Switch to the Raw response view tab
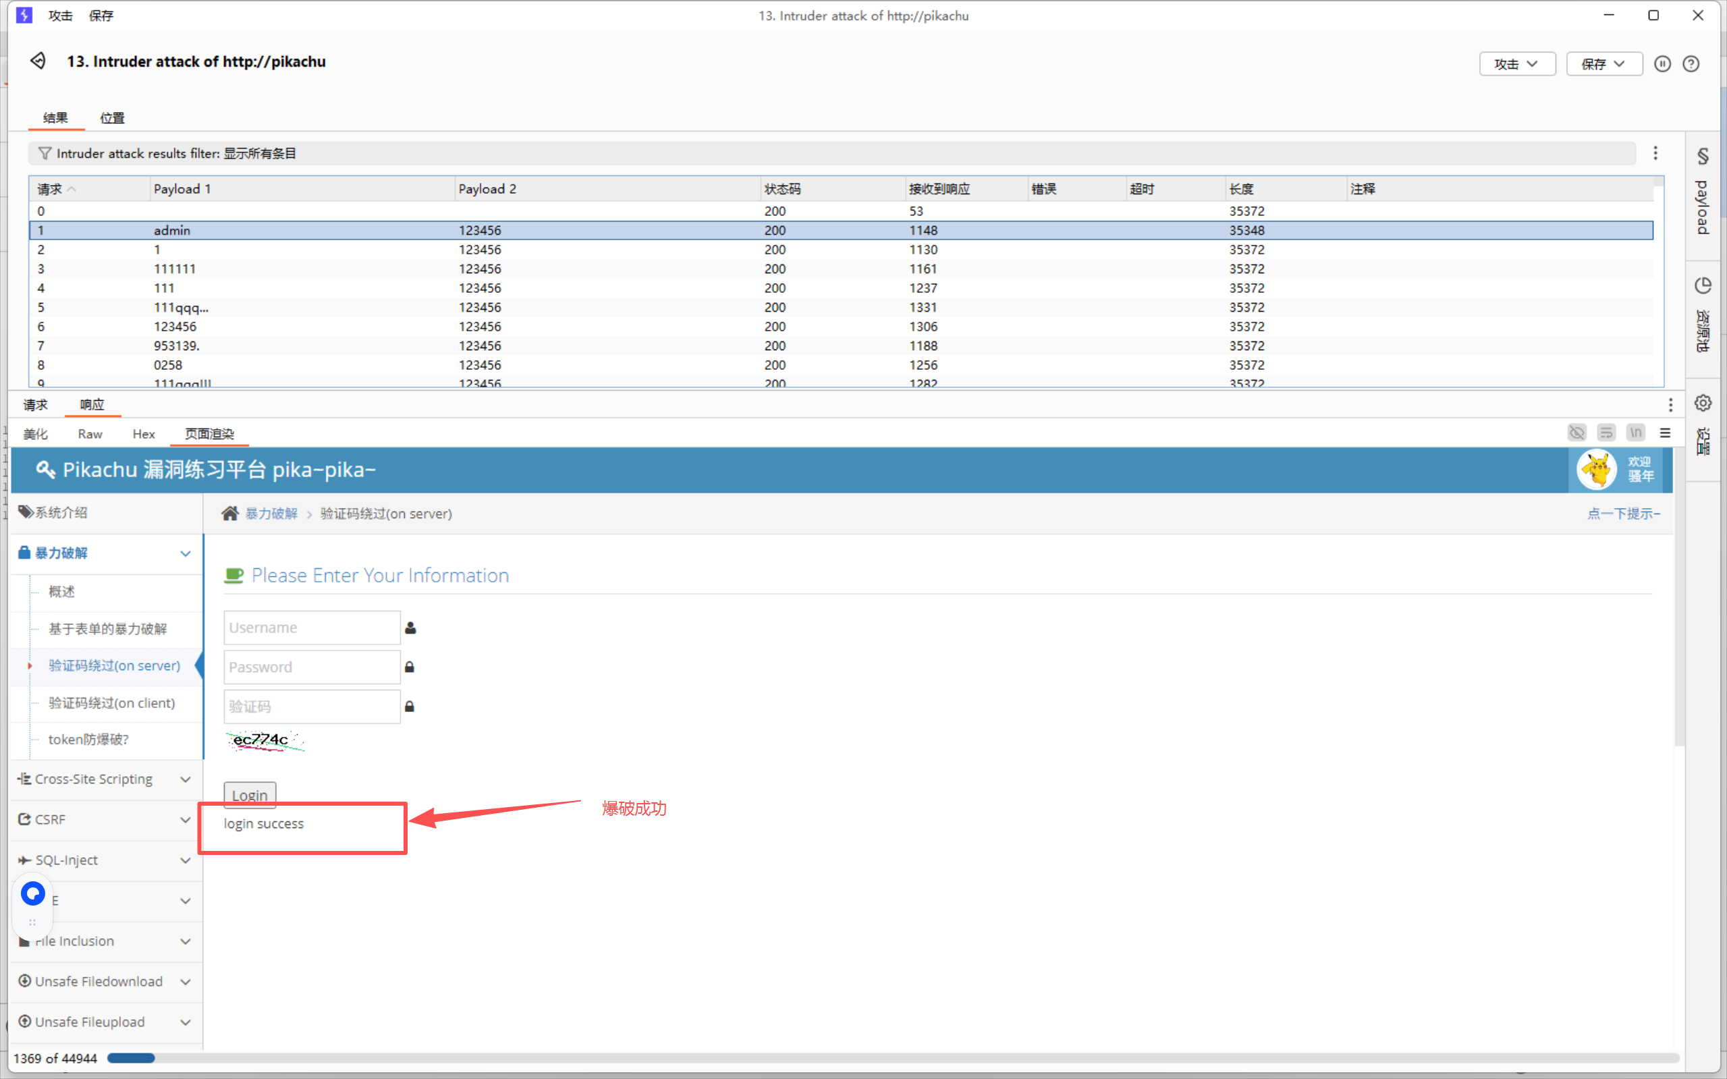Screen dimensions: 1727x1079 coord(90,434)
